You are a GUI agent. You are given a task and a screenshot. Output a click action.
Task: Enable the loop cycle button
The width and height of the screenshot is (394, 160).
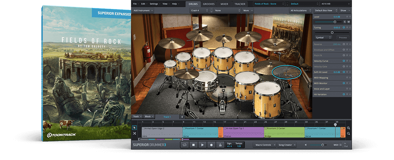(185, 145)
